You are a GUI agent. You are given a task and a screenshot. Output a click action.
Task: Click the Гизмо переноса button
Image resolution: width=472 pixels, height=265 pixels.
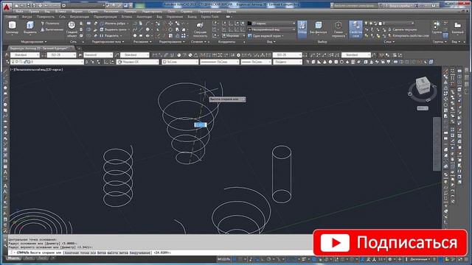point(339,29)
